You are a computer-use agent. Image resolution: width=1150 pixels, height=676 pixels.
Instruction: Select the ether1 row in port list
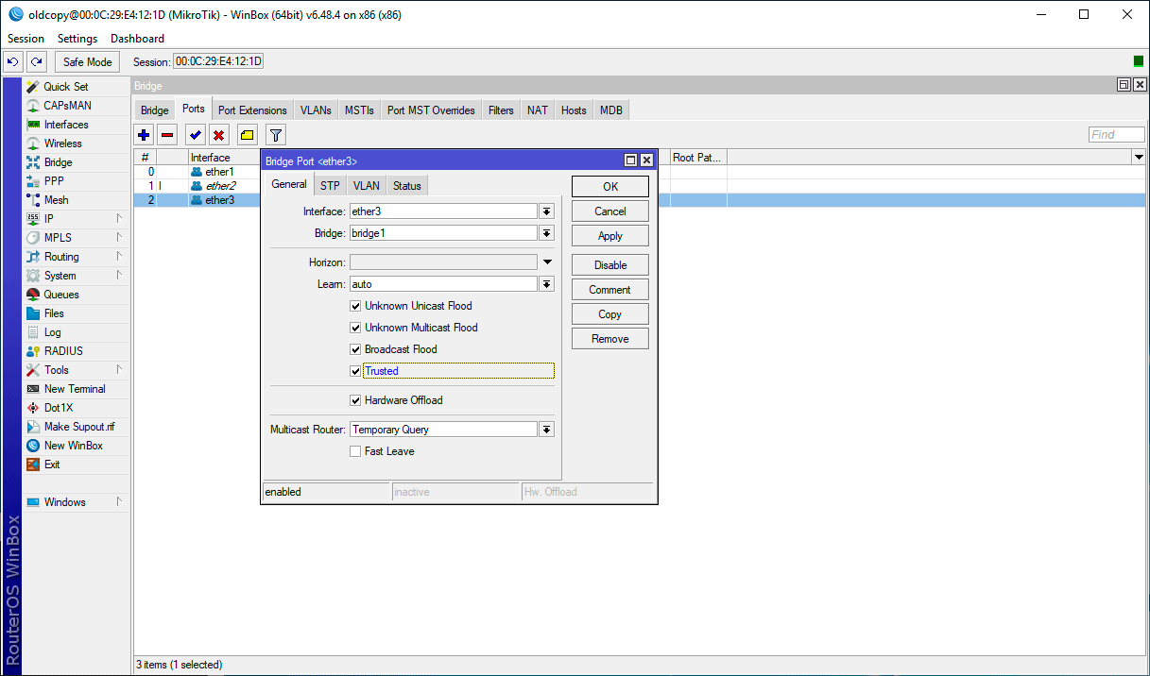[x=219, y=172]
